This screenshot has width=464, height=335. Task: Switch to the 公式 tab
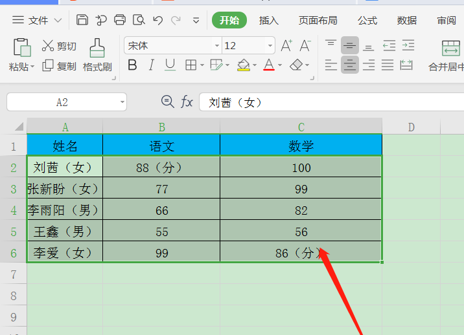pyautogui.click(x=367, y=20)
